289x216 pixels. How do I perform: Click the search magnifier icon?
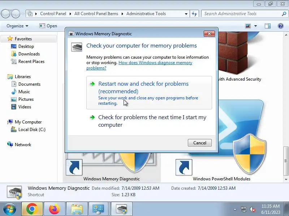[284, 14]
